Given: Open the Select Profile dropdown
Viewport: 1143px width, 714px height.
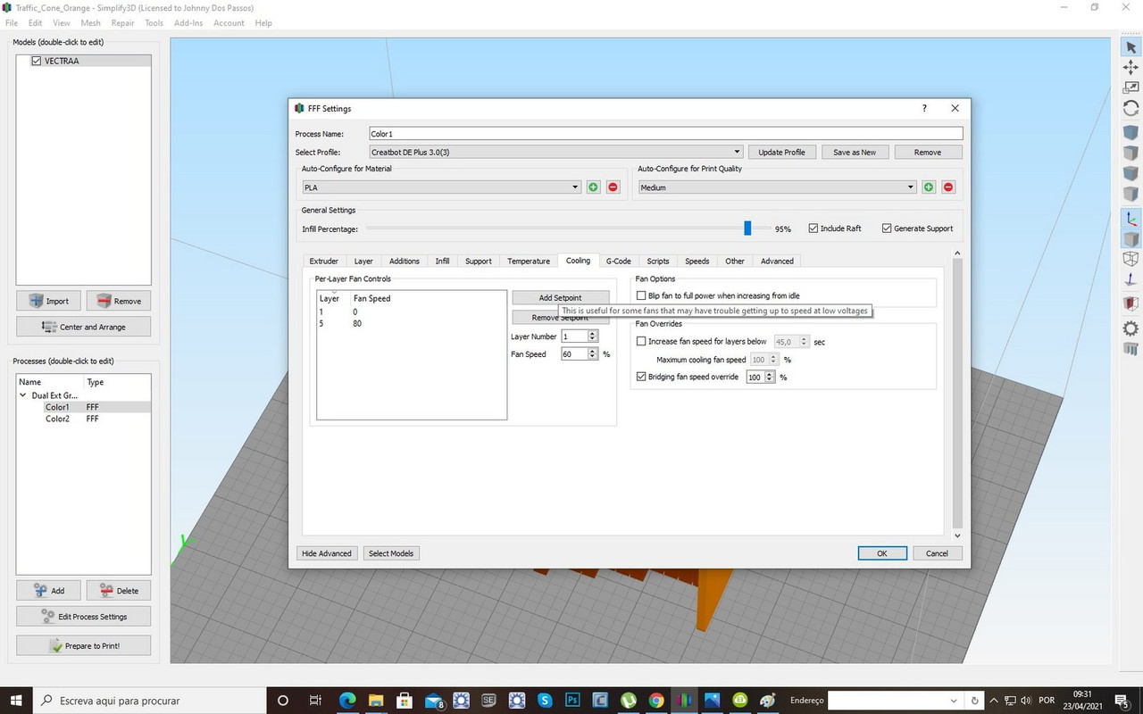Looking at the screenshot, I should click(555, 152).
